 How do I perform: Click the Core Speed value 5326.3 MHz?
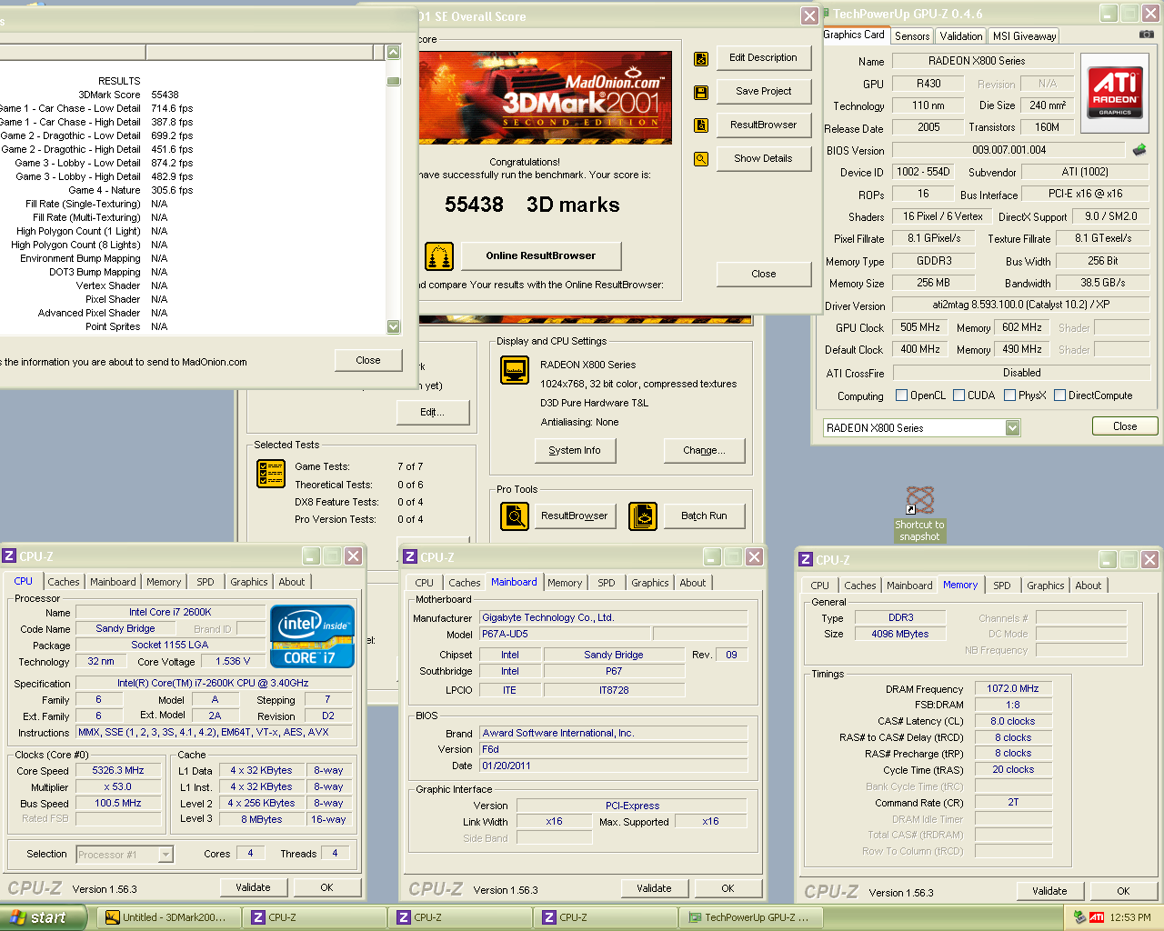118,771
